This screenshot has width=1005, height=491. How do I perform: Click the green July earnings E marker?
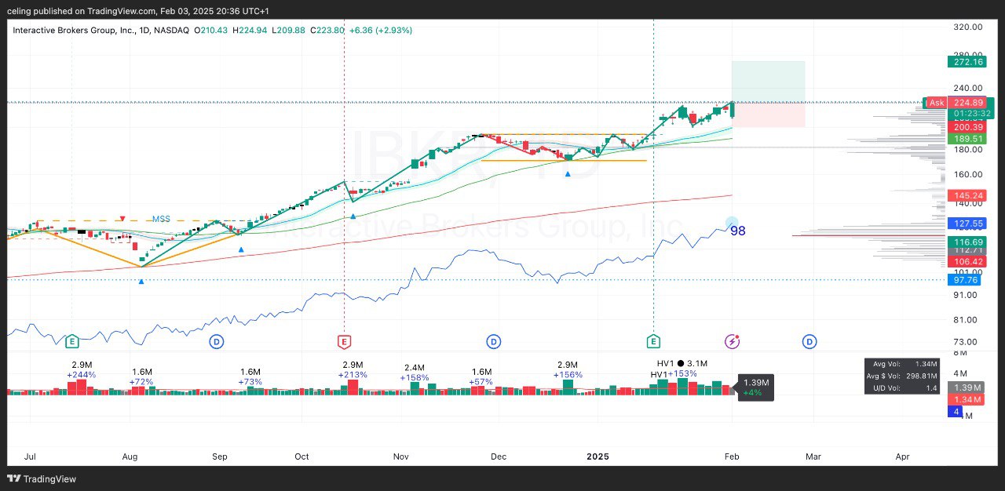click(72, 341)
